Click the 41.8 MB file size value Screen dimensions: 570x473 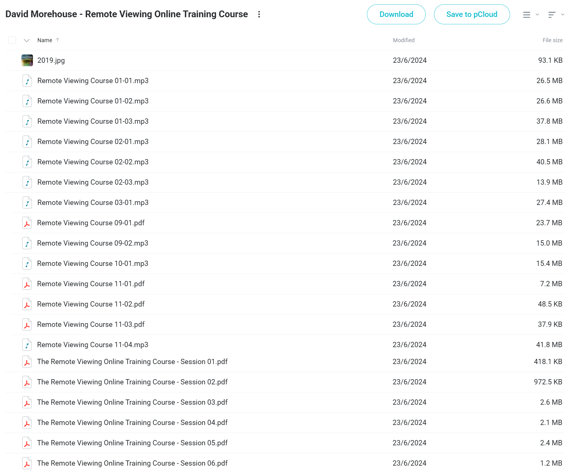pyautogui.click(x=549, y=345)
